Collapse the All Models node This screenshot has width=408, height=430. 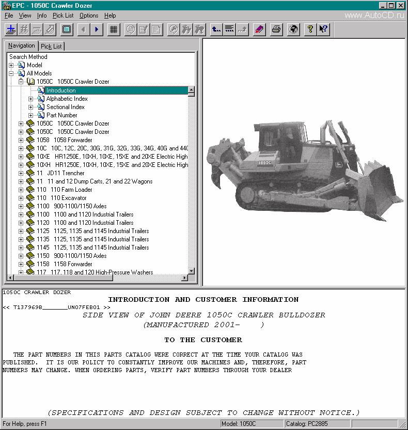tap(11, 73)
